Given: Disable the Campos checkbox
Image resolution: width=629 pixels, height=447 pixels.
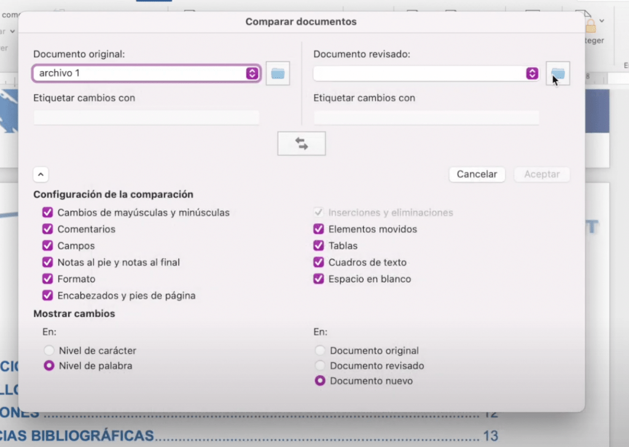Looking at the screenshot, I should point(47,246).
